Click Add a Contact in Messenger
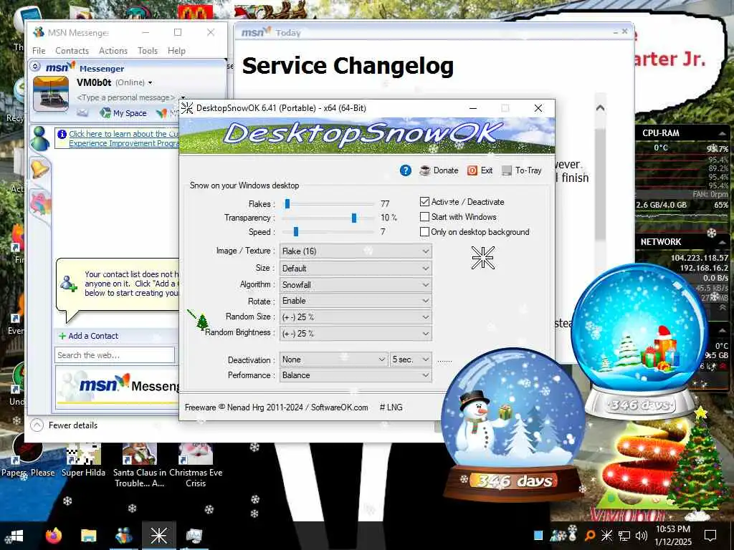This screenshot has width=734, height=550. [x=88, y=336]
